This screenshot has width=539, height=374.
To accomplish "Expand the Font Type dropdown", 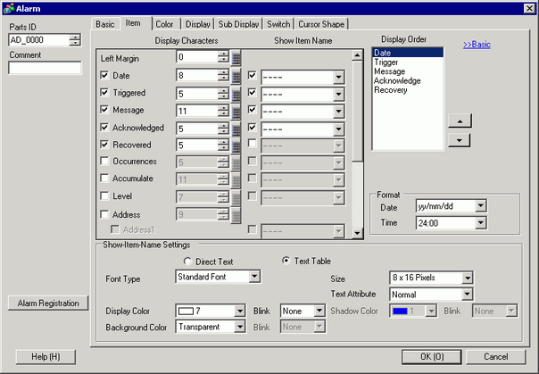I will pos(254,278).
